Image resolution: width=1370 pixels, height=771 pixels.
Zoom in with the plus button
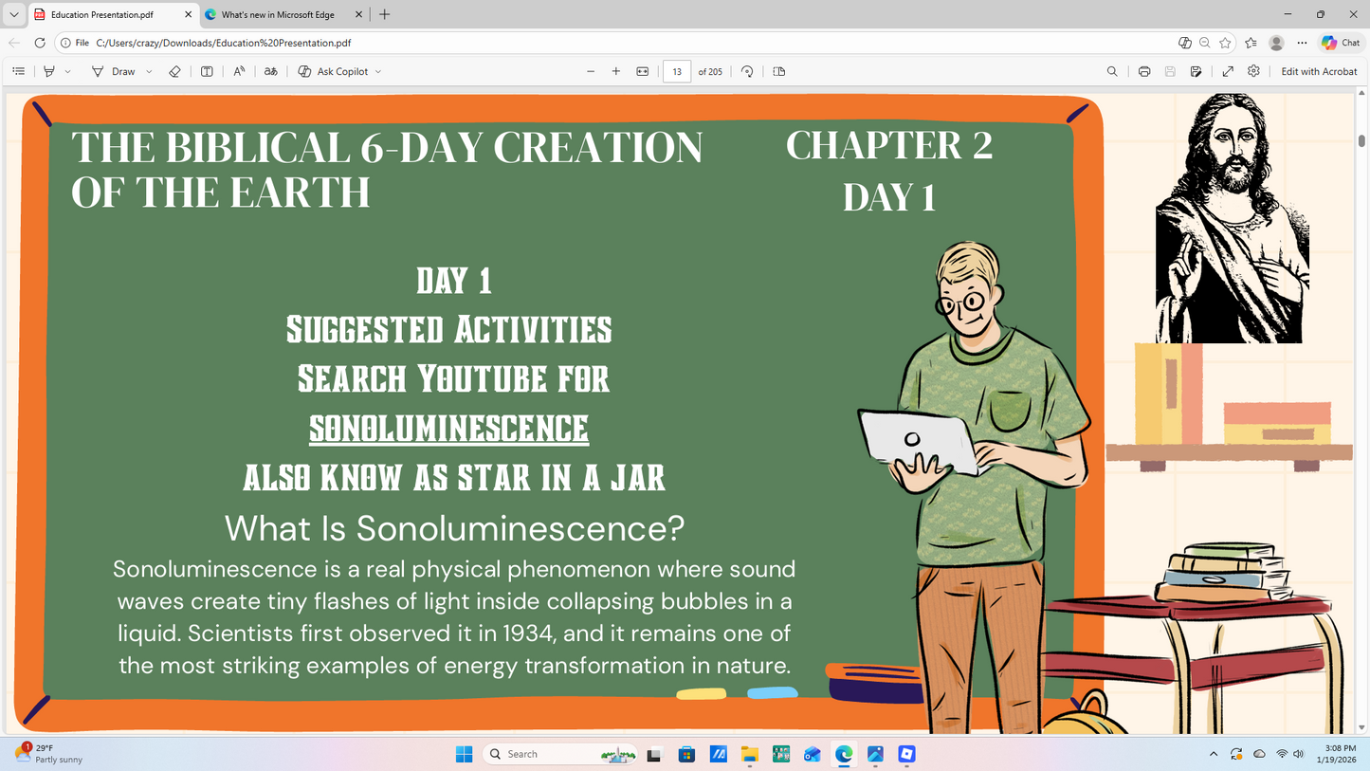[x=616, y=71]
